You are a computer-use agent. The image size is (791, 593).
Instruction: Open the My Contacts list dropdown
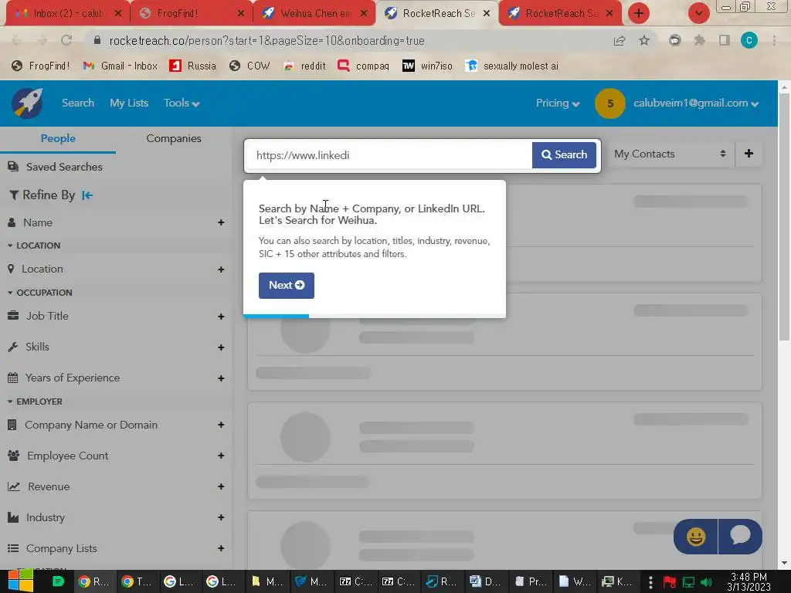(x=670, y=154)
